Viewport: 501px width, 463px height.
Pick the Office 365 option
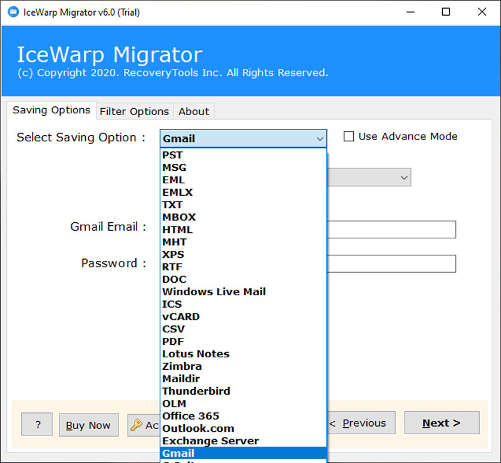[x=243, y=416]
